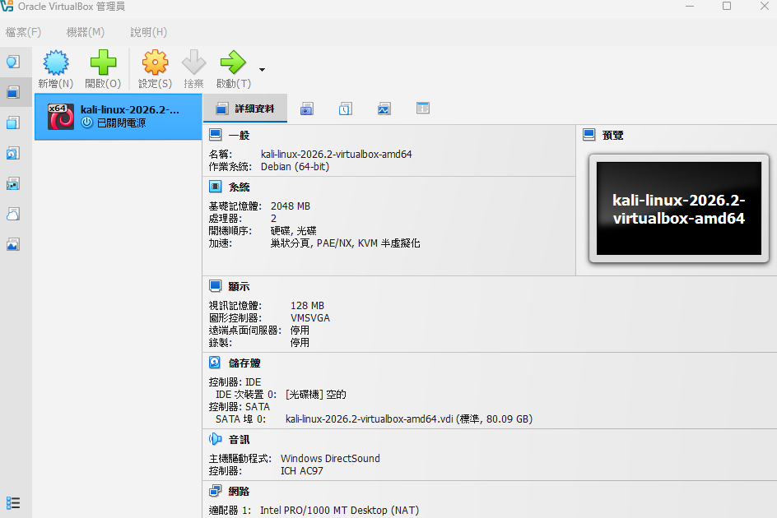Expand the 啟動(T) start mode dropdown arrow
The width and height of the screenshot is (777, 518).
tap(262, 70)
